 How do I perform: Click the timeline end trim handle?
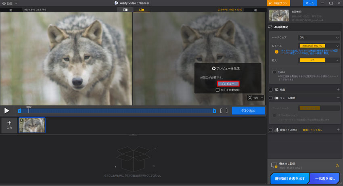pyautogui.click(x=214, y=111)
